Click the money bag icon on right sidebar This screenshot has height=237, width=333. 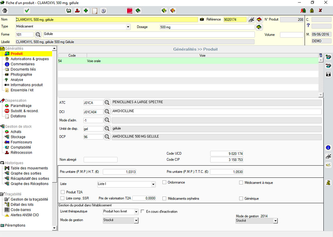tap(328, 183)
